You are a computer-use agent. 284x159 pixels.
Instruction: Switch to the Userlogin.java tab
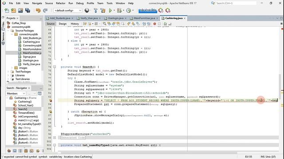click(115, 18)
